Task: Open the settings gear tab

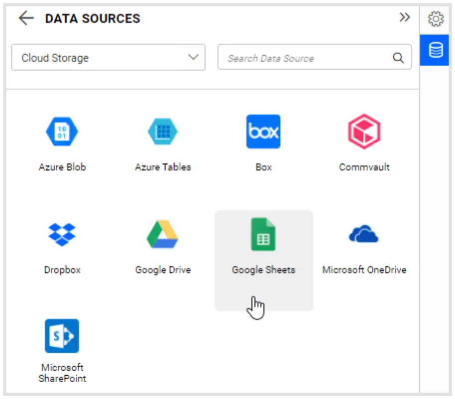Action: click(x=436, y=19)
